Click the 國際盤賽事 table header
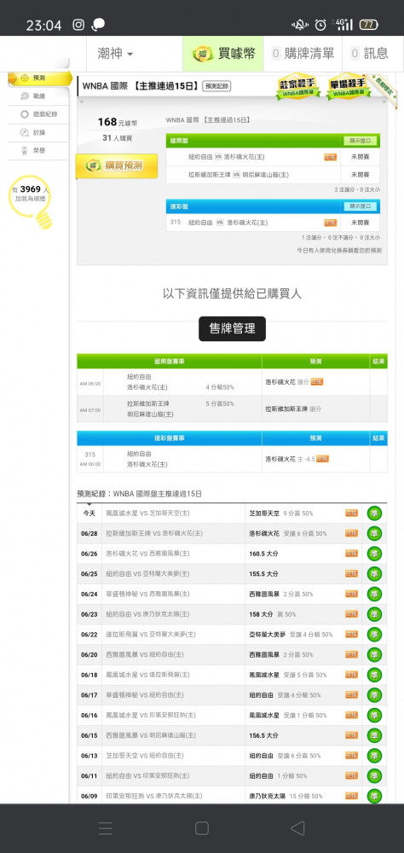The height and width of the screenshot is (853, 404). (169, 361)
